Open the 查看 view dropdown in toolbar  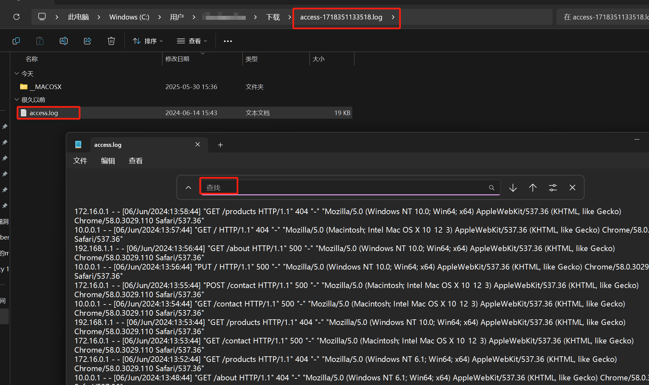pos(192,41)
